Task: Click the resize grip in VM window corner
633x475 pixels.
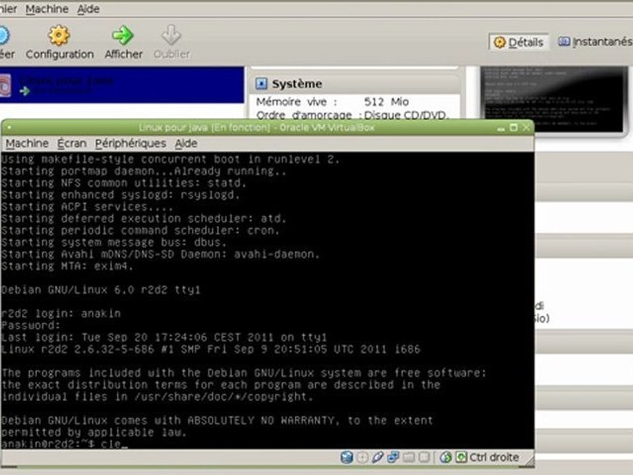Action: tap(529, 460)
